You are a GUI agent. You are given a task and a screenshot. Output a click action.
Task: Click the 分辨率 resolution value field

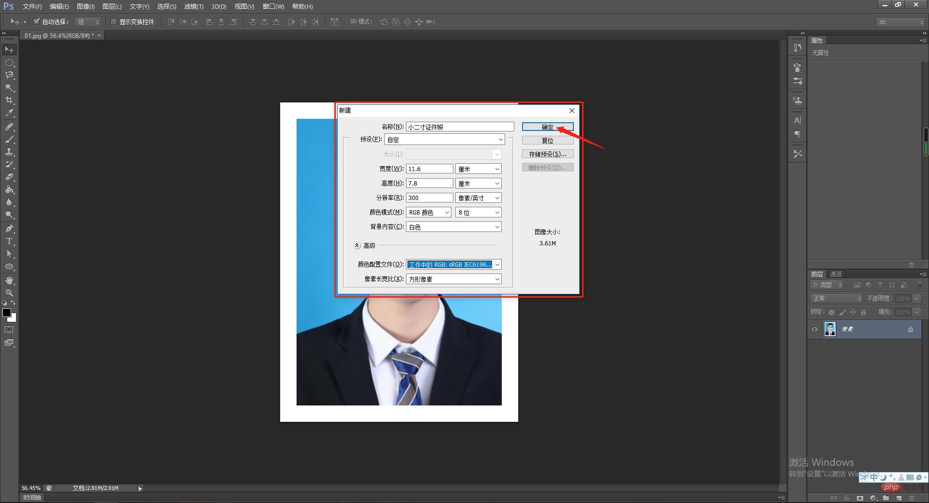[429, 198]
